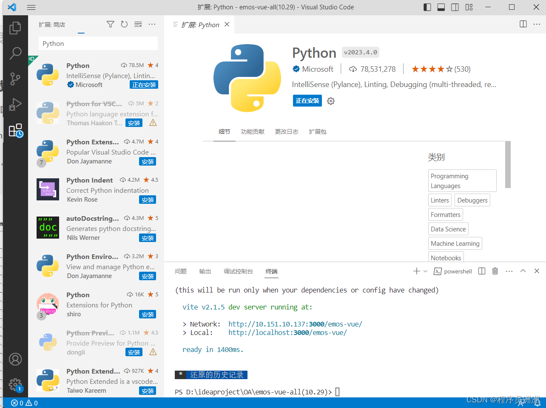This screenshot has width=546, height=408.
Task: Open Source Control view
Action: (x=15, y=79)
